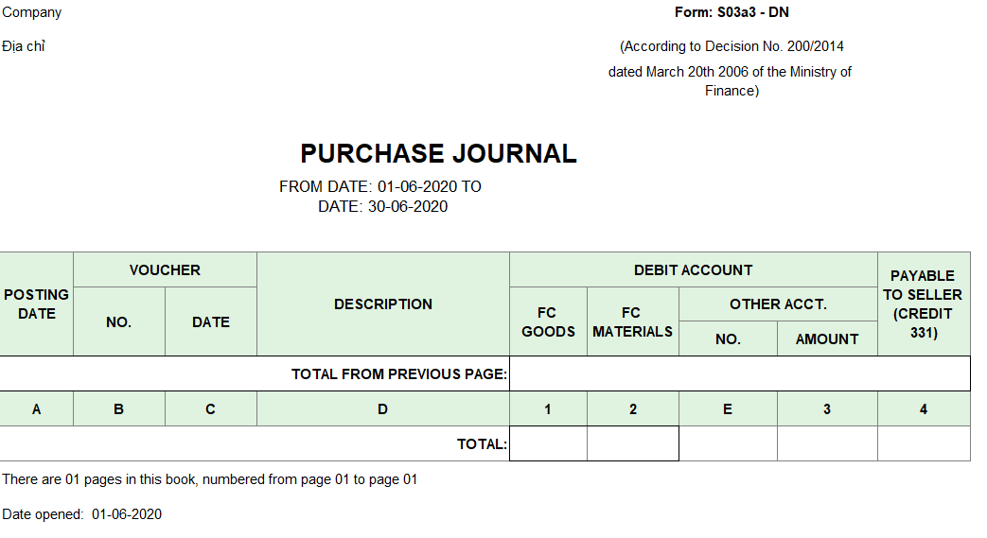The width and height of the screenshot is (987, 538).
Task: Click the POSTING DATE column header
Action: pyautogui.click(x=37, y=304)
